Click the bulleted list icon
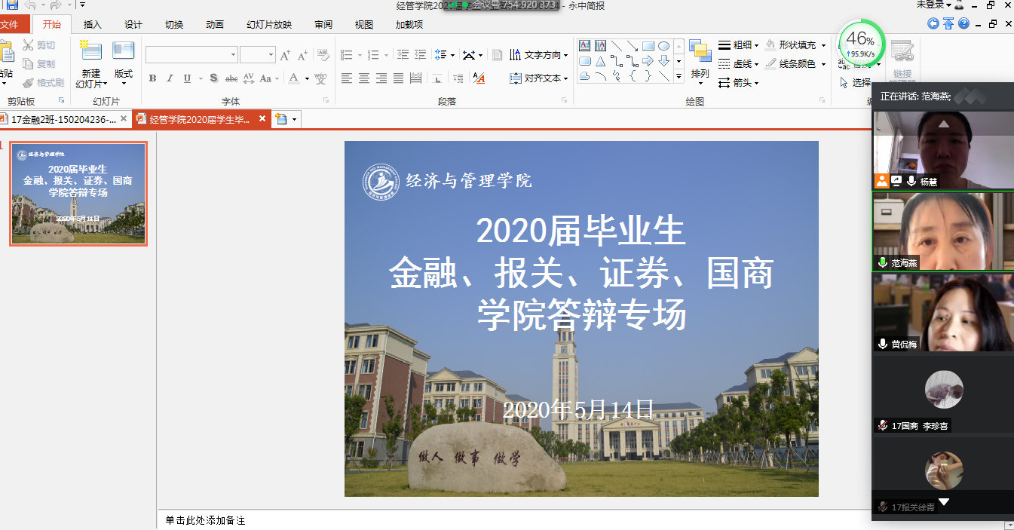This screenshot has width=1014, height=530. [346, 55]
